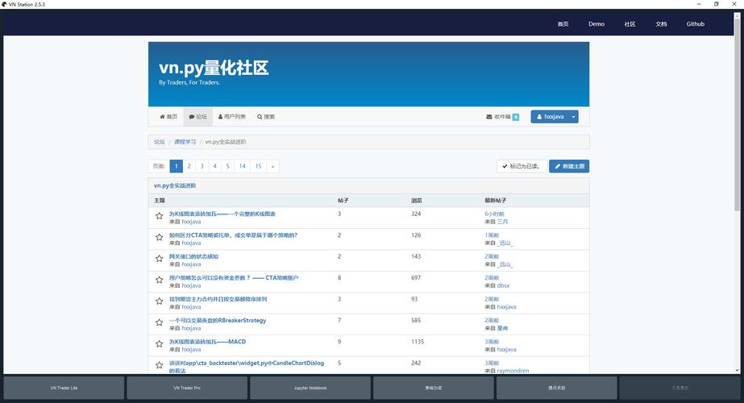Viewport: 744px width, 403px height.
Task: Go to forum 首页 with house icon
Action: (x=168, y=117)
